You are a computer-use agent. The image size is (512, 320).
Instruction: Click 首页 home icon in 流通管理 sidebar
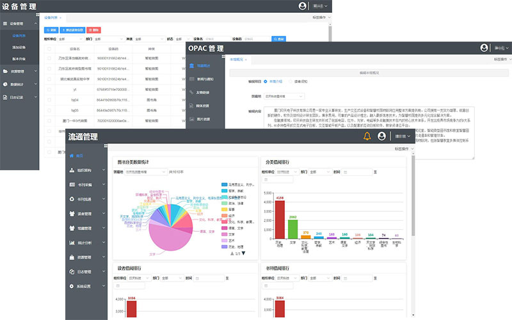point(72,156)
